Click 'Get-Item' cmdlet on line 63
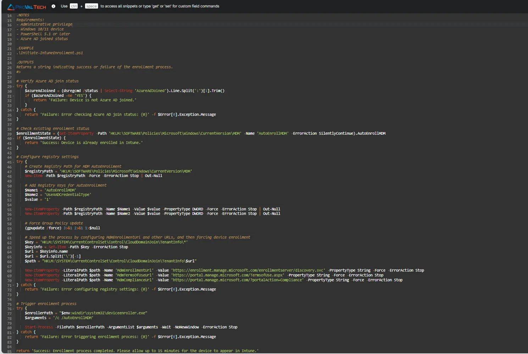Image resolution: width=528 pixels, height=354 pixels. (x=57, y=247)
